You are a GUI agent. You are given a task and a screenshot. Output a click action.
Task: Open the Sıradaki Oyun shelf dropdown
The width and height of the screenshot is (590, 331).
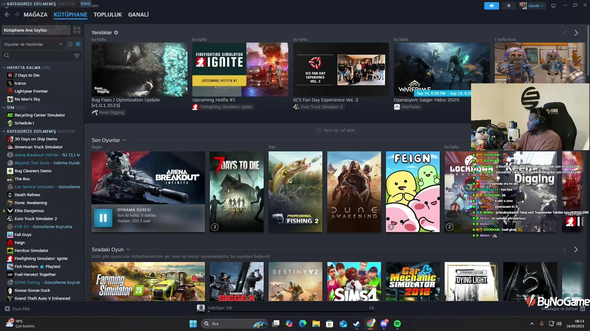point(128,250)
